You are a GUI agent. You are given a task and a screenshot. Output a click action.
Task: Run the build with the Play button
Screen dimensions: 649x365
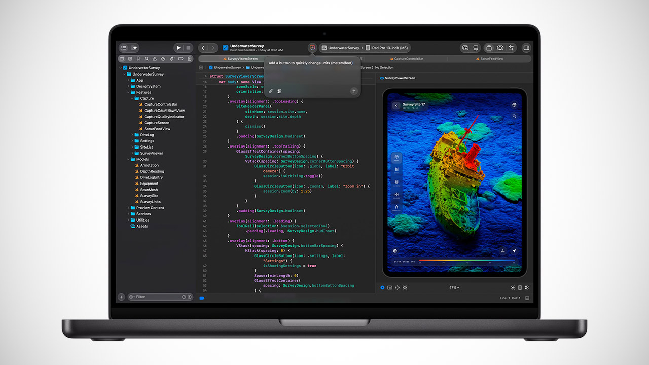(178, 48)
